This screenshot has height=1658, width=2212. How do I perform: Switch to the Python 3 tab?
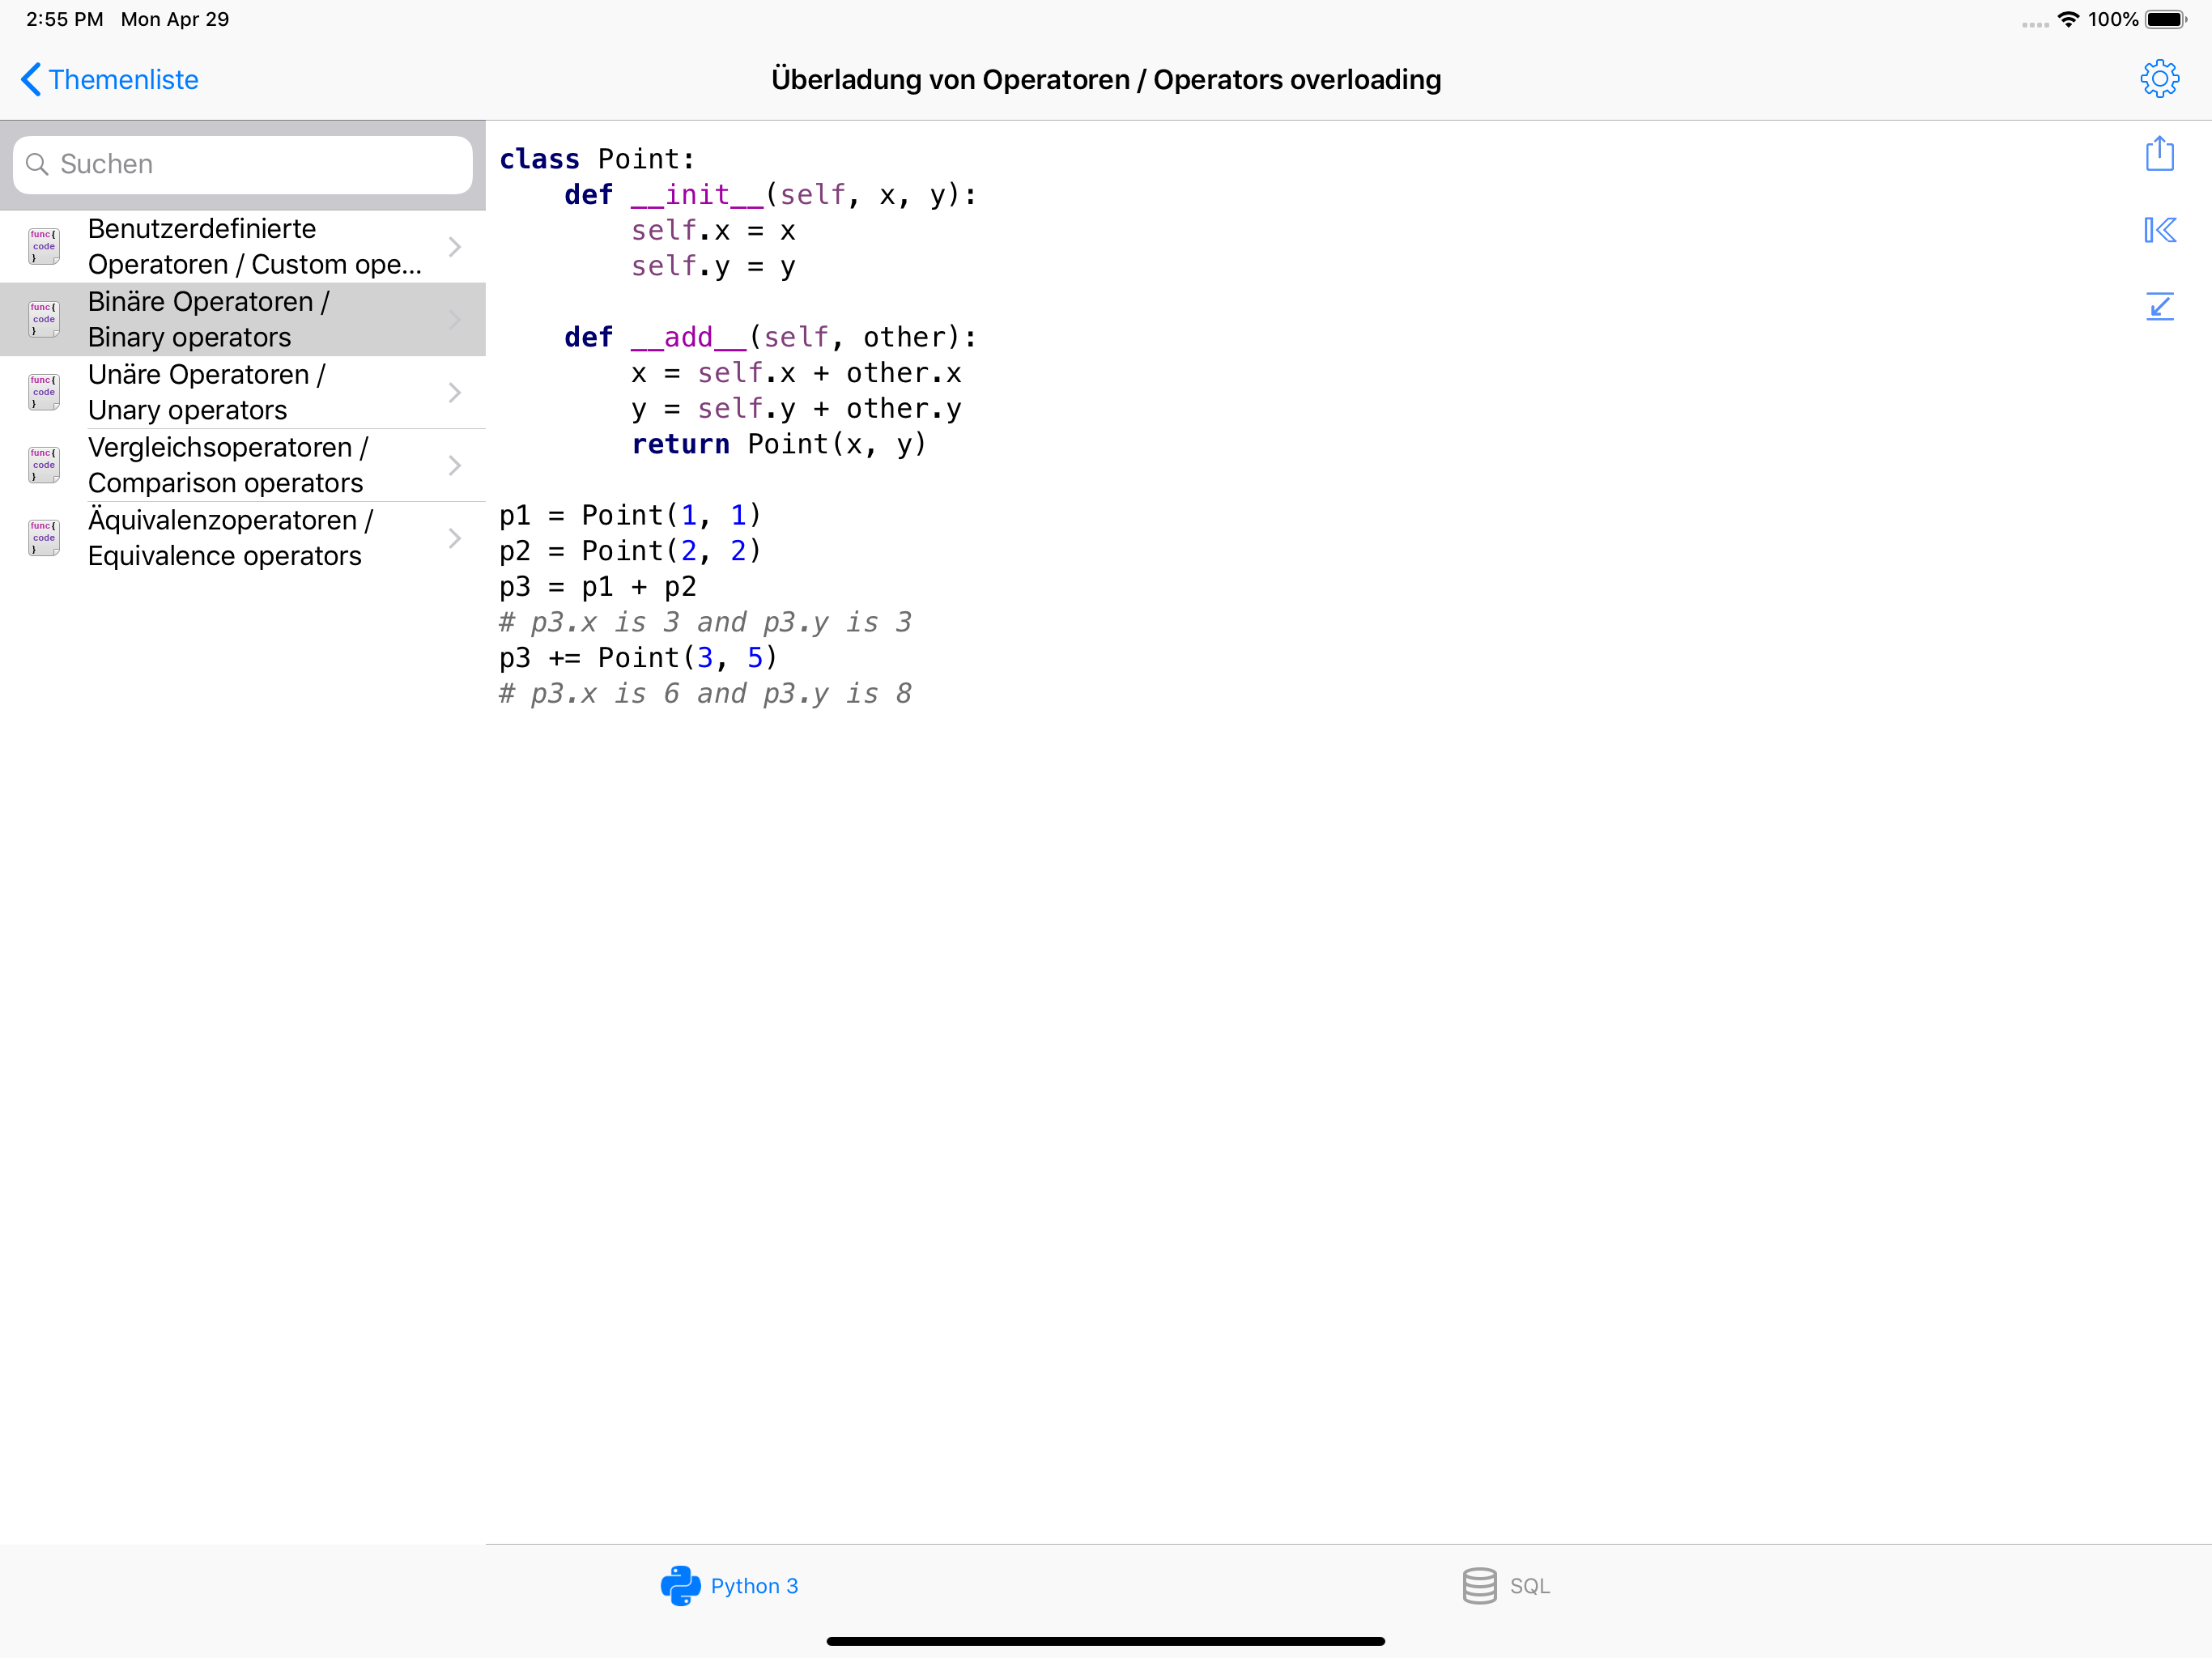coord(730,1585)
